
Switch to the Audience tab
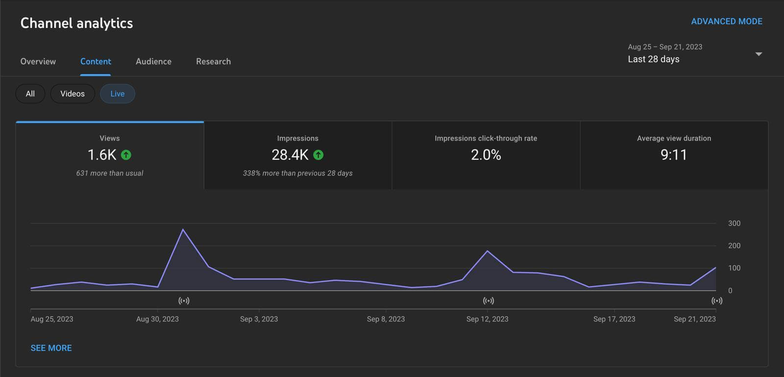point(153,61)
